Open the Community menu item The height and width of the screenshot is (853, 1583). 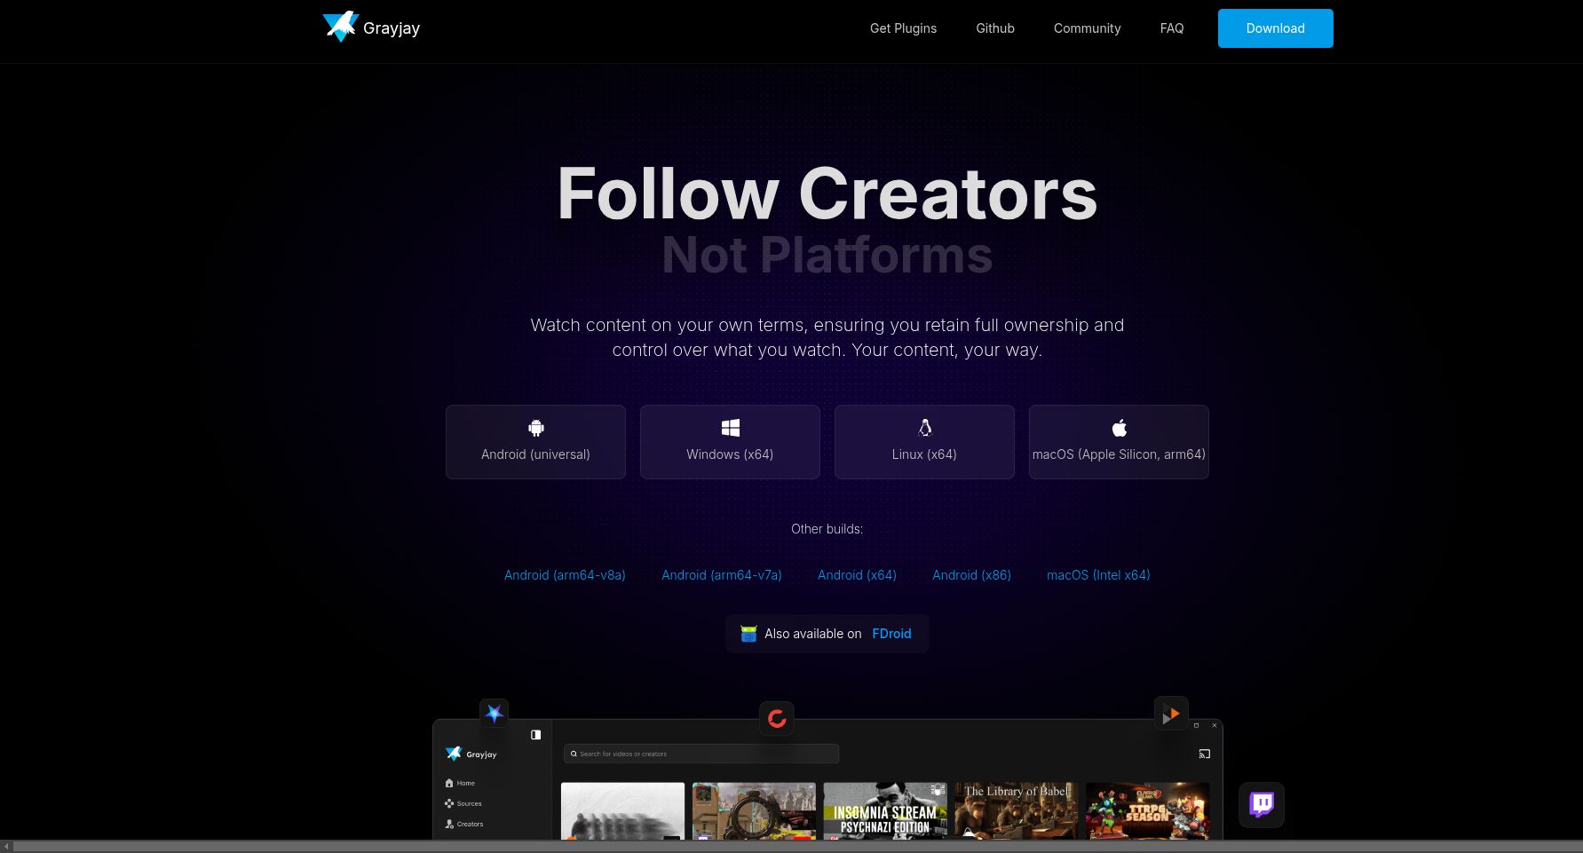[x=1087, y=28]
